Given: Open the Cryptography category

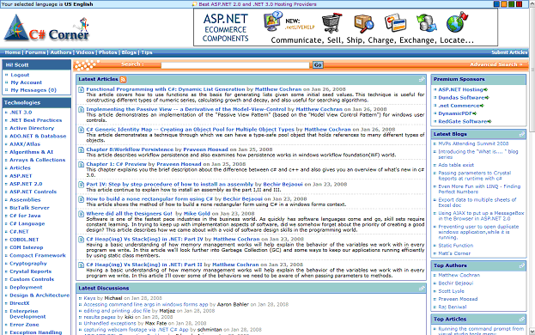Looking at the screenshot, I should pyautogui.click(x=28, y=264).
